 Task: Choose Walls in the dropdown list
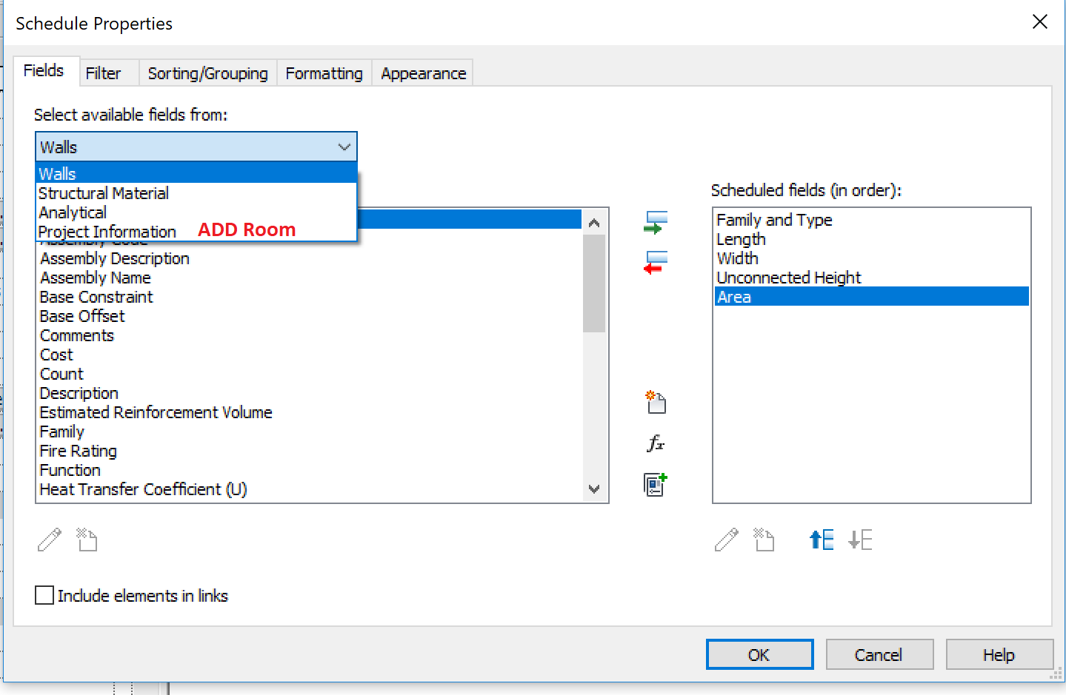tap(196, 173)
